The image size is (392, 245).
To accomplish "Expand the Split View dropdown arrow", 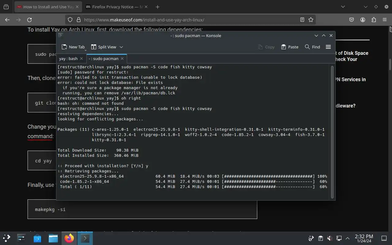I will (121, 47).
